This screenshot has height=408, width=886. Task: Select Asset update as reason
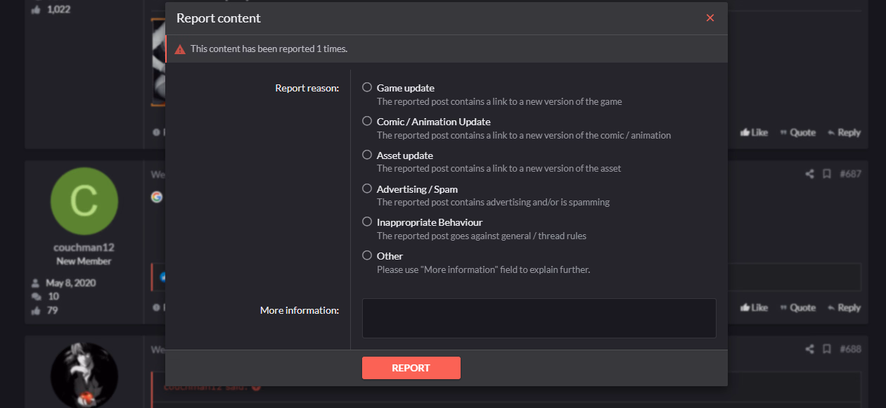tap(367, 155)
